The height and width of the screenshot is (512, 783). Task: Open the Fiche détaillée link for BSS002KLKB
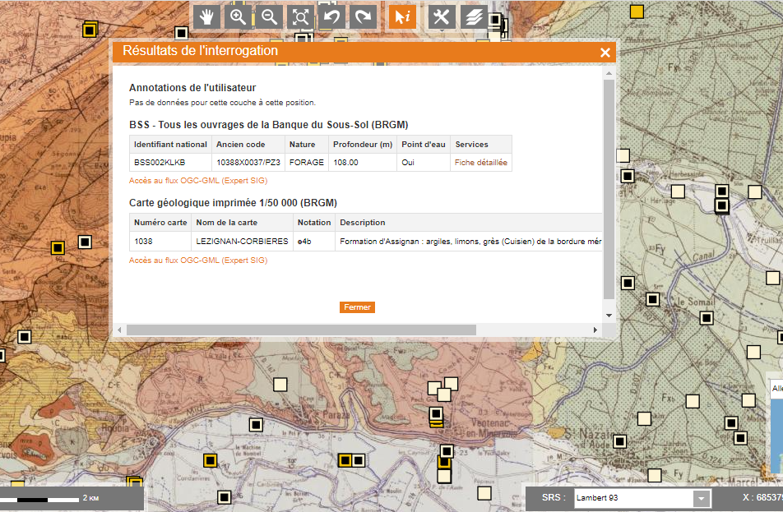[x=481, y=162]
